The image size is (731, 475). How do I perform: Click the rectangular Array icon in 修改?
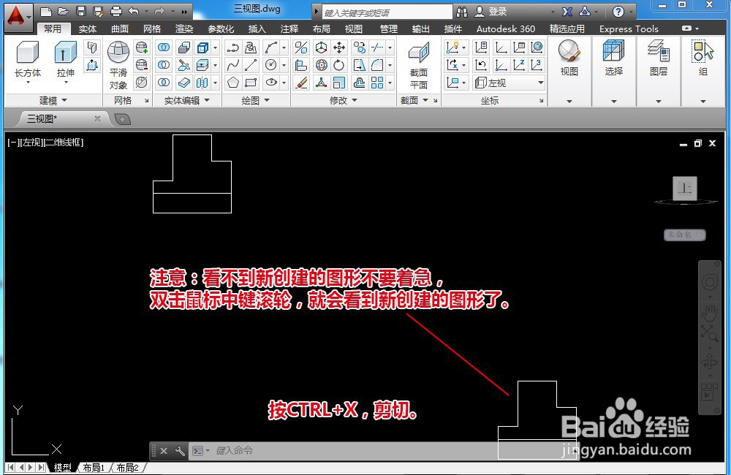(x=377, y=83)
